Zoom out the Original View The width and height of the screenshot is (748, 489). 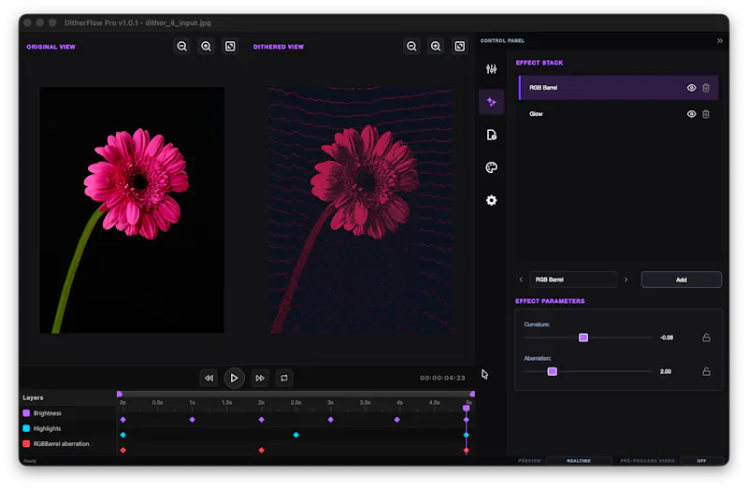(181, 46)
